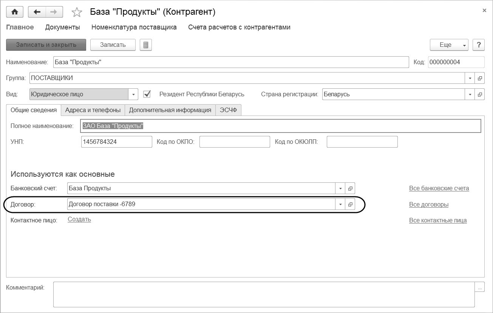Open the Документы section
This screenshot has width=493, height=313.
point(63,27)
